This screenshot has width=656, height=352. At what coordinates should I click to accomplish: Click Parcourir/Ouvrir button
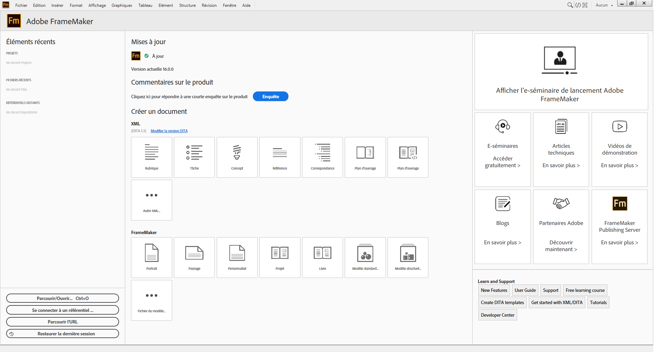(63, 298)
